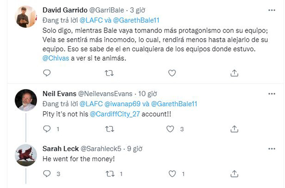Open David Garrido's profile picture

pos(26,17)
